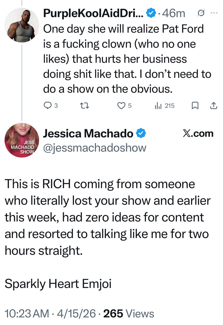View analytics via the 215 views bar icon

point(158,106)
